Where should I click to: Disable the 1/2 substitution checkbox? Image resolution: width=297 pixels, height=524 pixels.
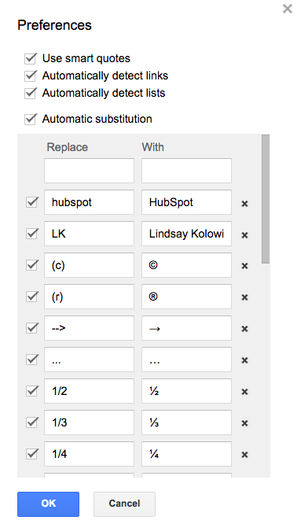click(31, 390)
